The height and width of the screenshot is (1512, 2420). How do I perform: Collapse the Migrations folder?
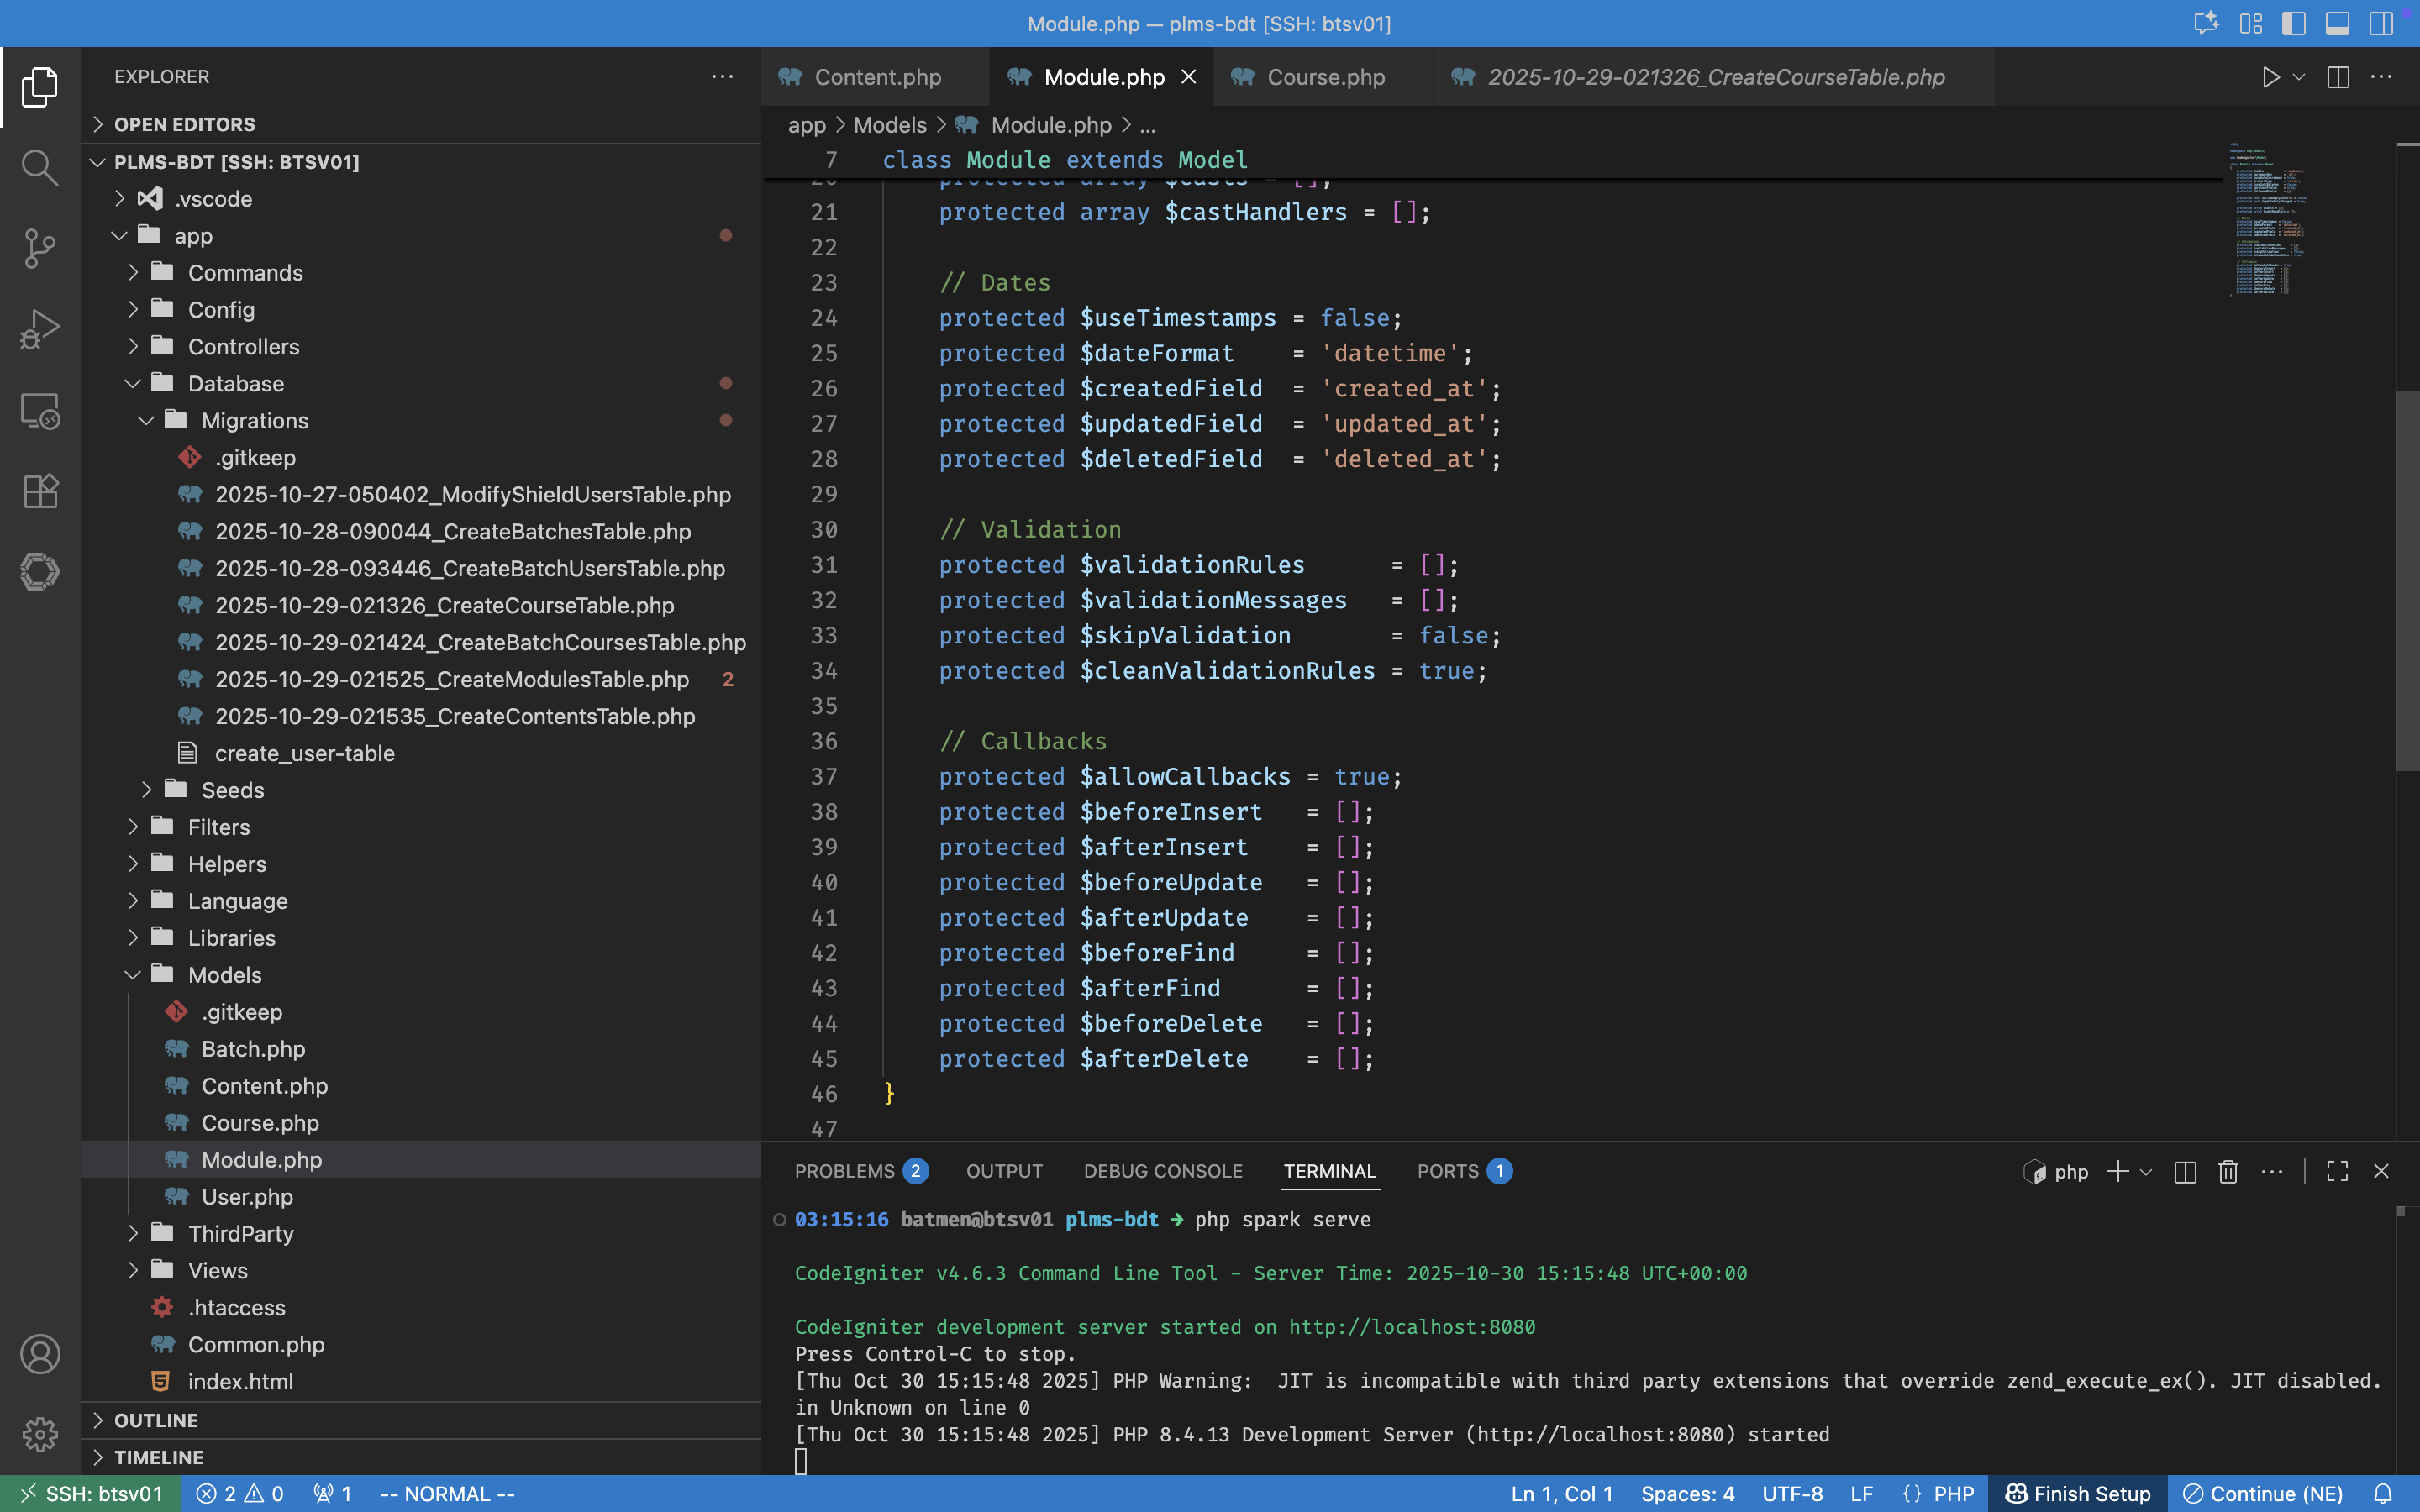click(254, 420)
